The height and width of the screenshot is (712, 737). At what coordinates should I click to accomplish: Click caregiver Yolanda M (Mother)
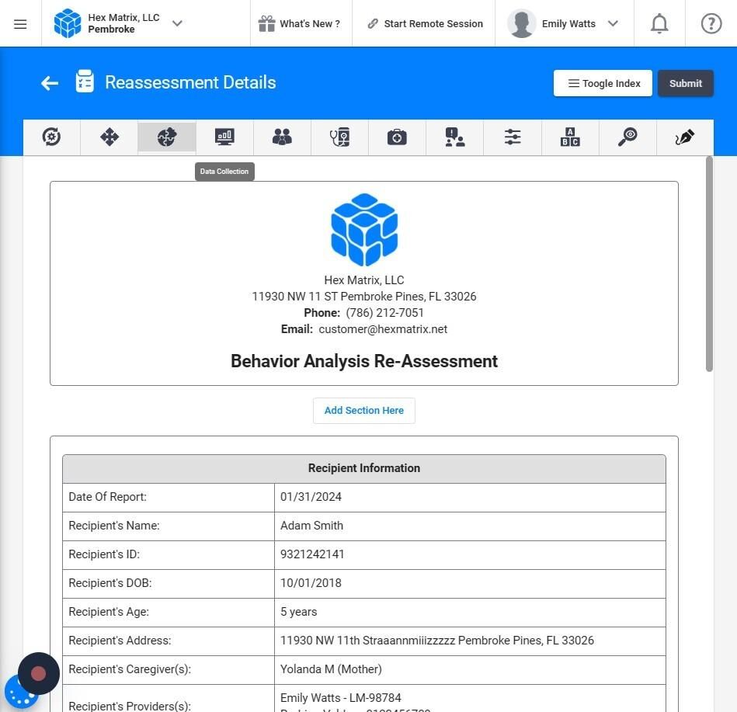331,669
